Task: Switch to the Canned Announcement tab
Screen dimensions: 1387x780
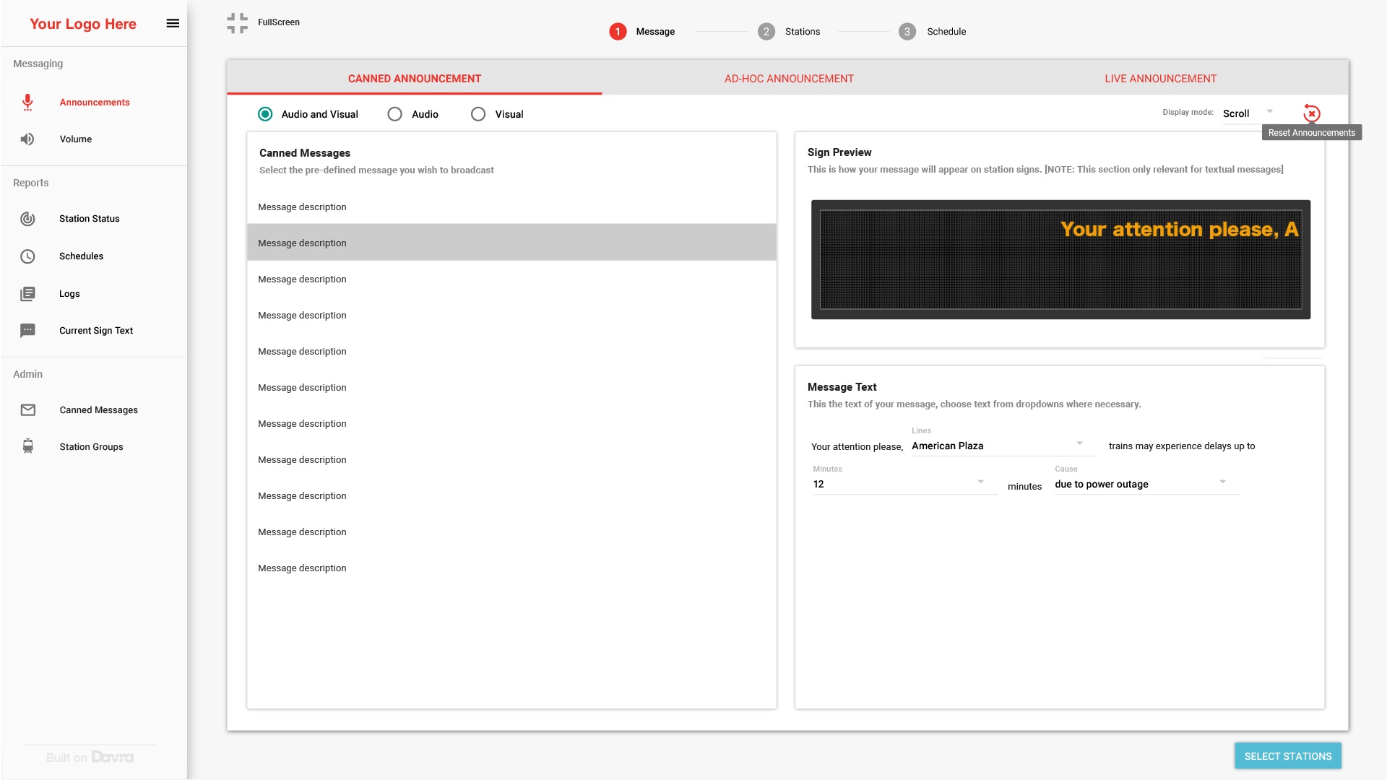Action: 415,79
